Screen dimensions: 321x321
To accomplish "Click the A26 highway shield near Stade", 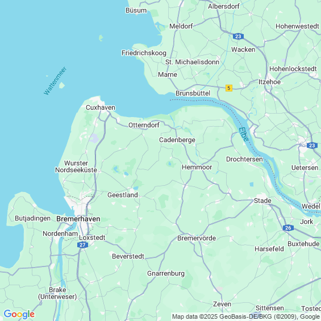I will coord(288,228).
